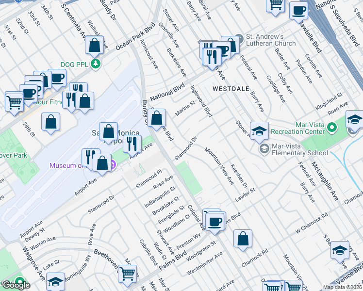Click the shopping bag marker next to Museum pin
The height and width of the screenshot is (291, 363).
pos(102,163)
